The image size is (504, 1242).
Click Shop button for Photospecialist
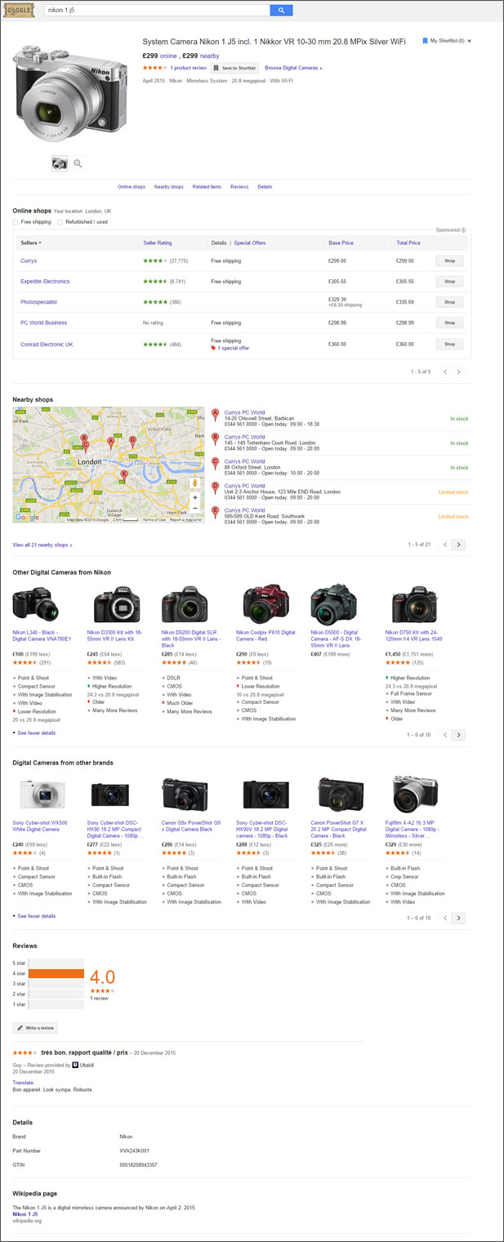click(449, 302)
